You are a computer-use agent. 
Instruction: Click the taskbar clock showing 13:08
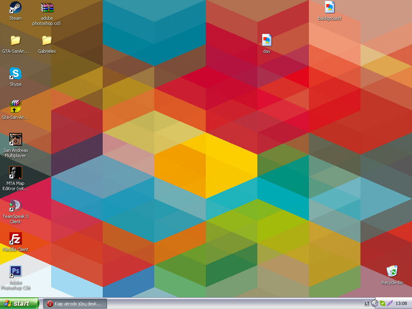(401, 304)
